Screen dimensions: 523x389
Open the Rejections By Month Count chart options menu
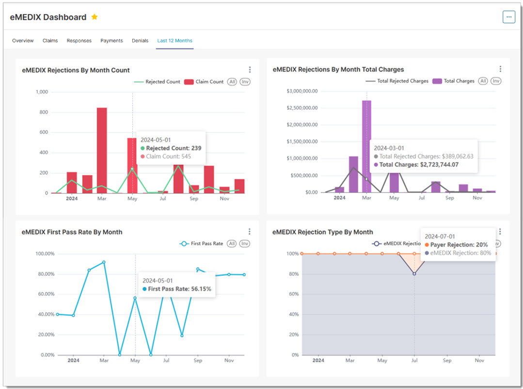coord(250,69)
